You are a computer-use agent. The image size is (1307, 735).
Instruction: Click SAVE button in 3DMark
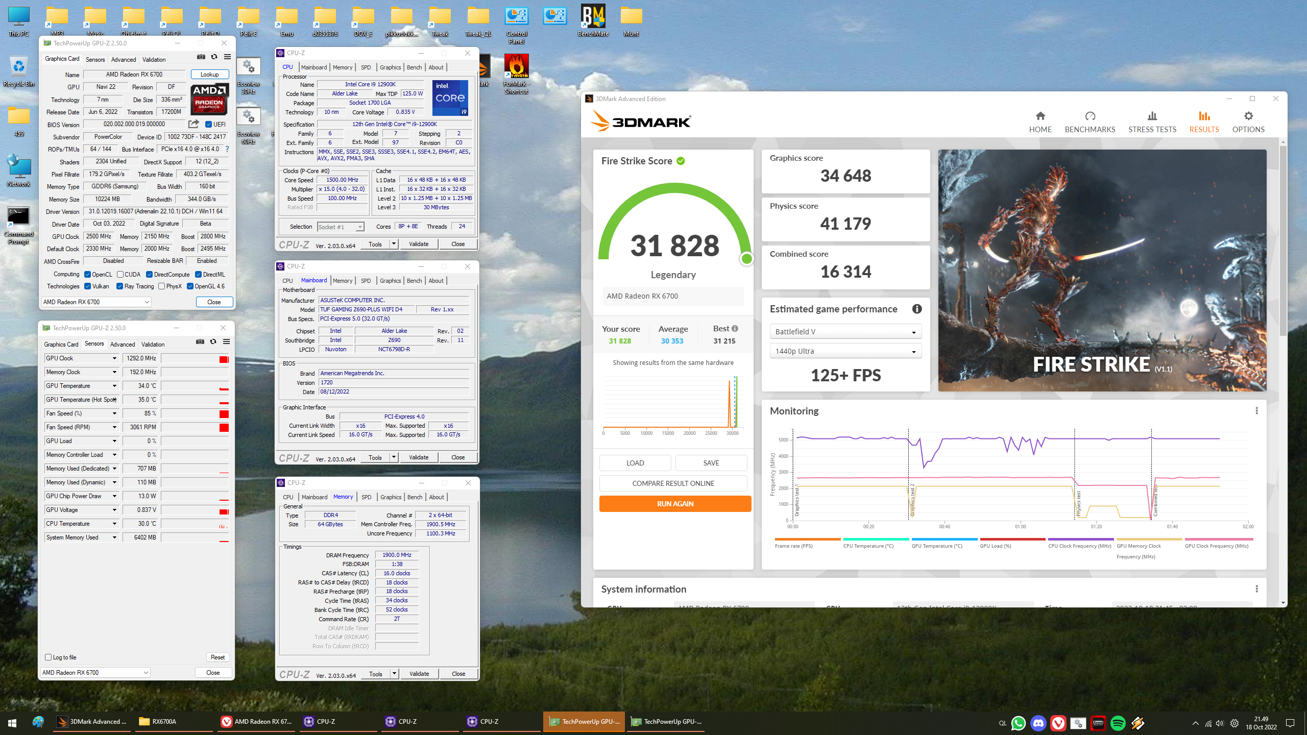click(711, 463)
